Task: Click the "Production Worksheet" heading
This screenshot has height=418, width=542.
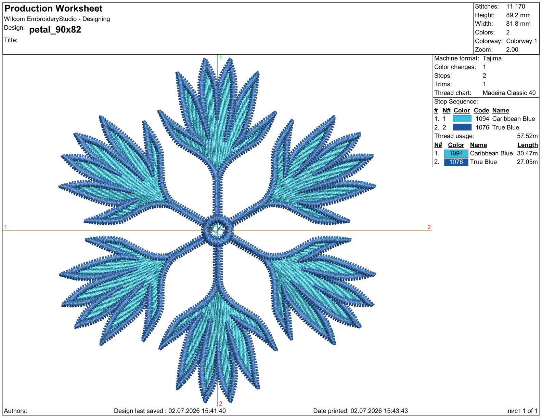Action: 53,9
